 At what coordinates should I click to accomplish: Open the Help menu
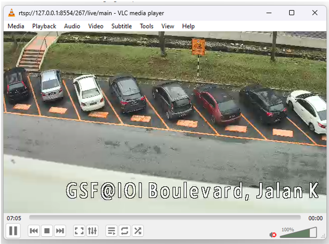pos(188,26)
